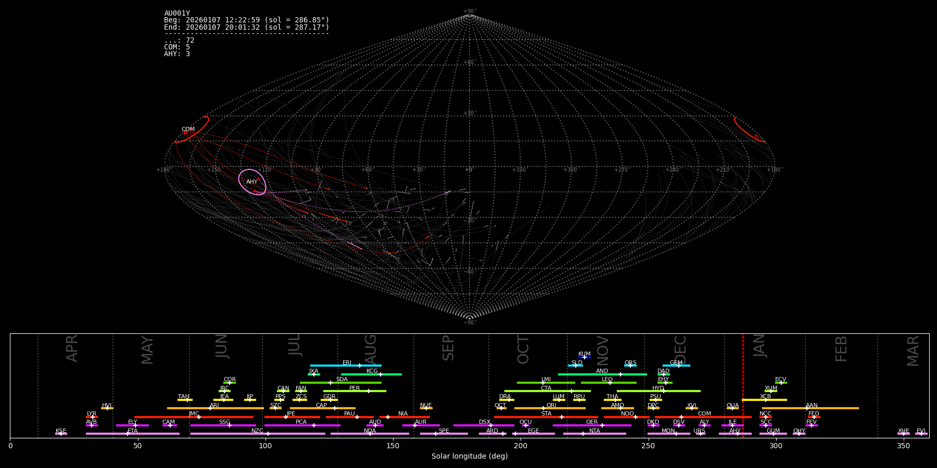
Task: Click the COM radiant label on sky map
Action: click(188, 129)
